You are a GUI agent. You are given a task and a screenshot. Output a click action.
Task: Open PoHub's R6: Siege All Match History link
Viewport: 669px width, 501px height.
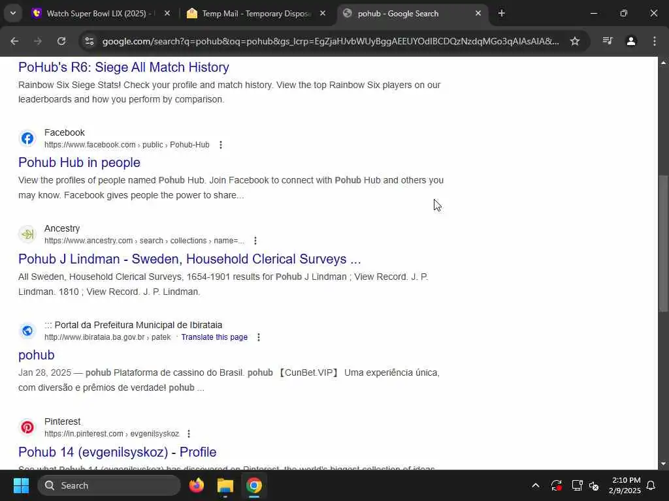(x=123, y=67)
